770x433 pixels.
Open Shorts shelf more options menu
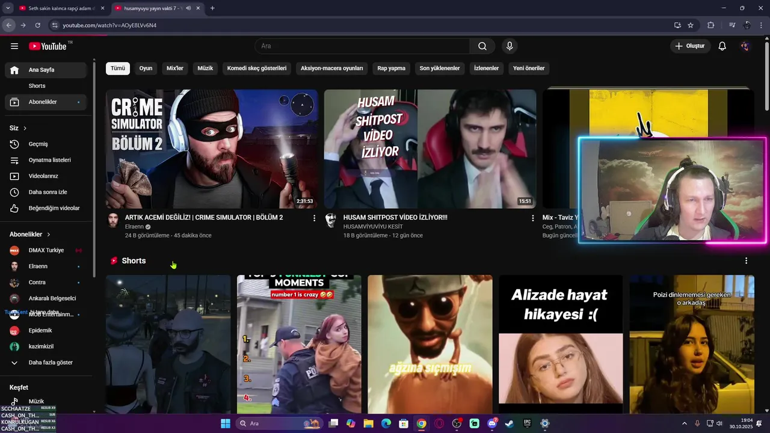pyautogui.click(x=746, y=261)
